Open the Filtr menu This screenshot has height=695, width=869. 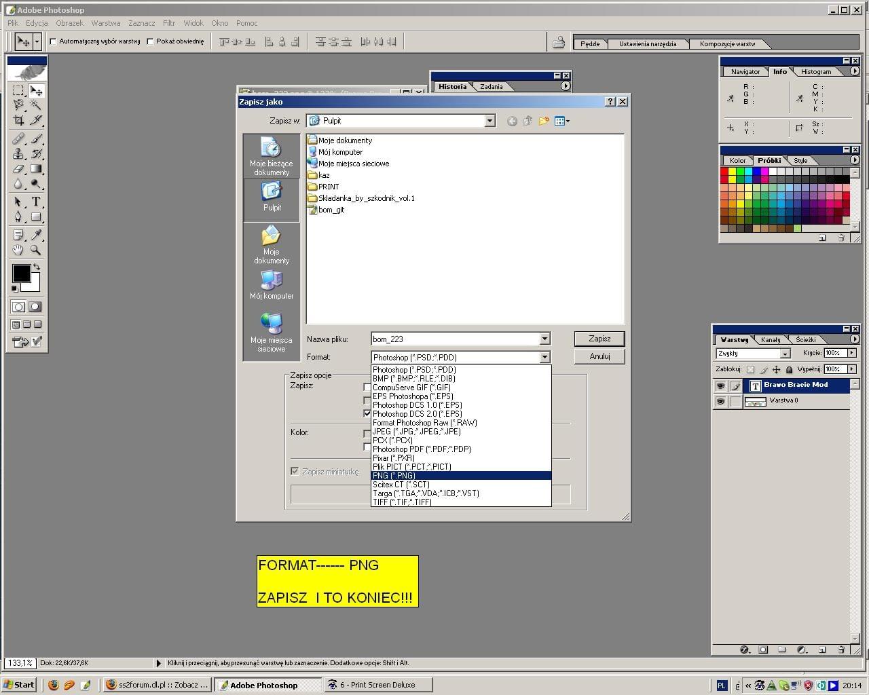pos(169,23)
